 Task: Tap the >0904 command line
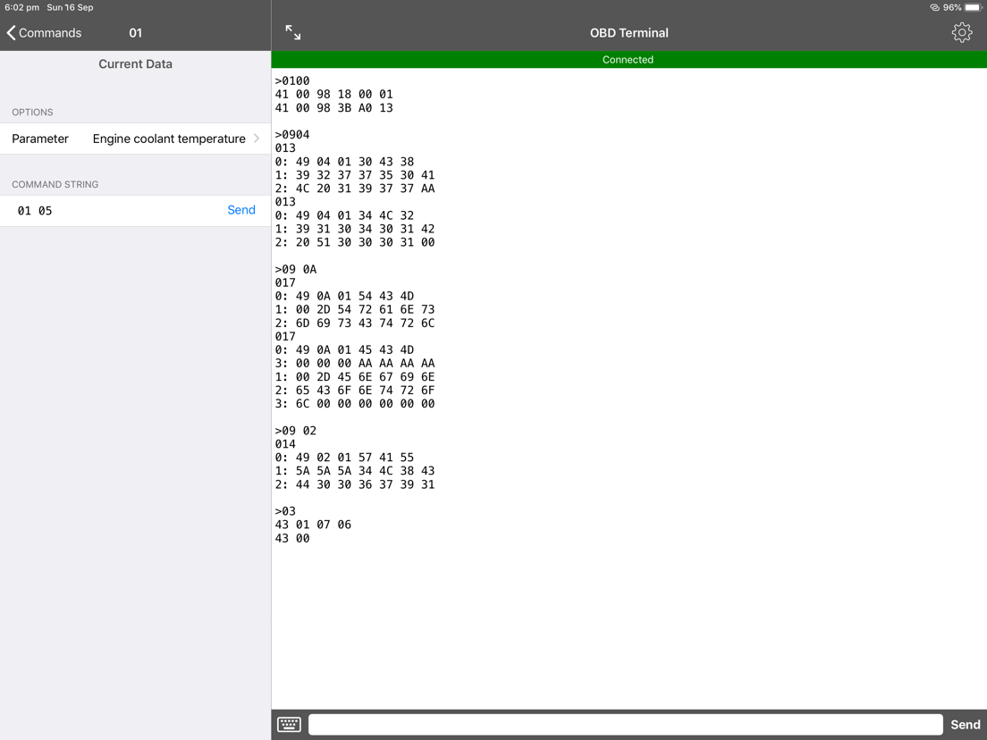pos(292,135)
